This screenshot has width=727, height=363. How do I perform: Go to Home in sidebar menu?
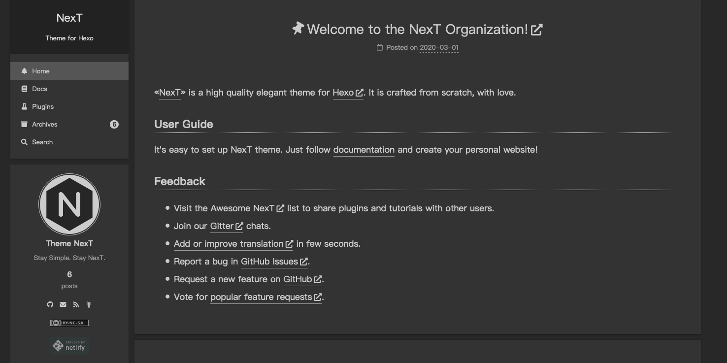41,71
